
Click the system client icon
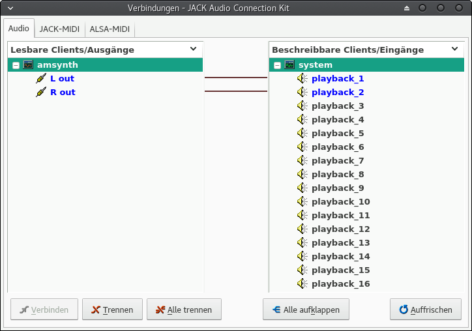pos(289,65)
